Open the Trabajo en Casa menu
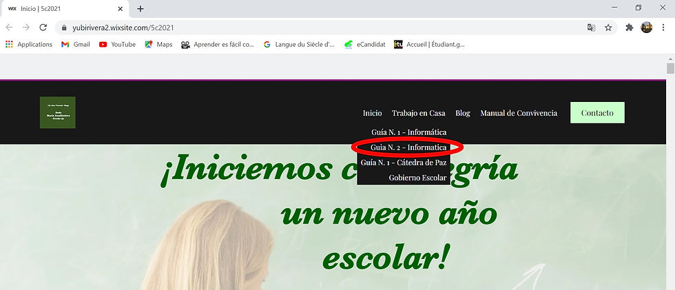Viewport: 675px width, 290px height. coord(418,113)
